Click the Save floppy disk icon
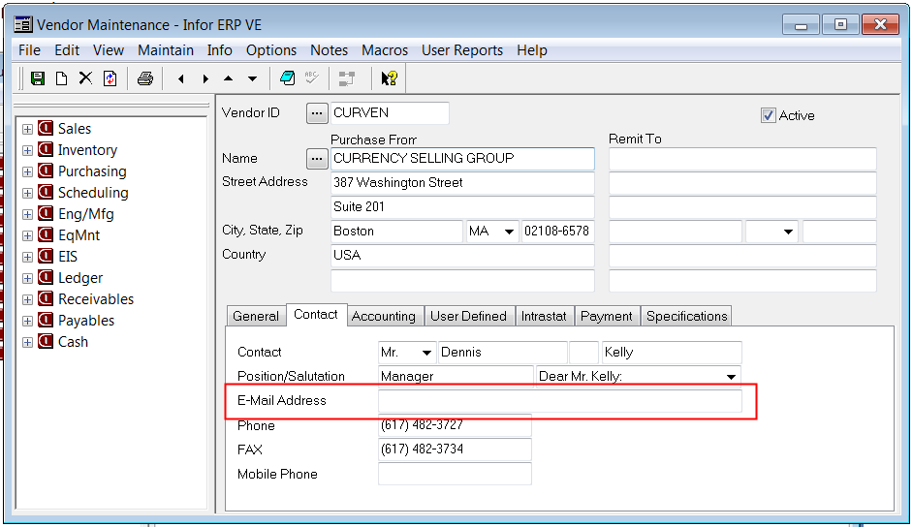 point(38,78)
